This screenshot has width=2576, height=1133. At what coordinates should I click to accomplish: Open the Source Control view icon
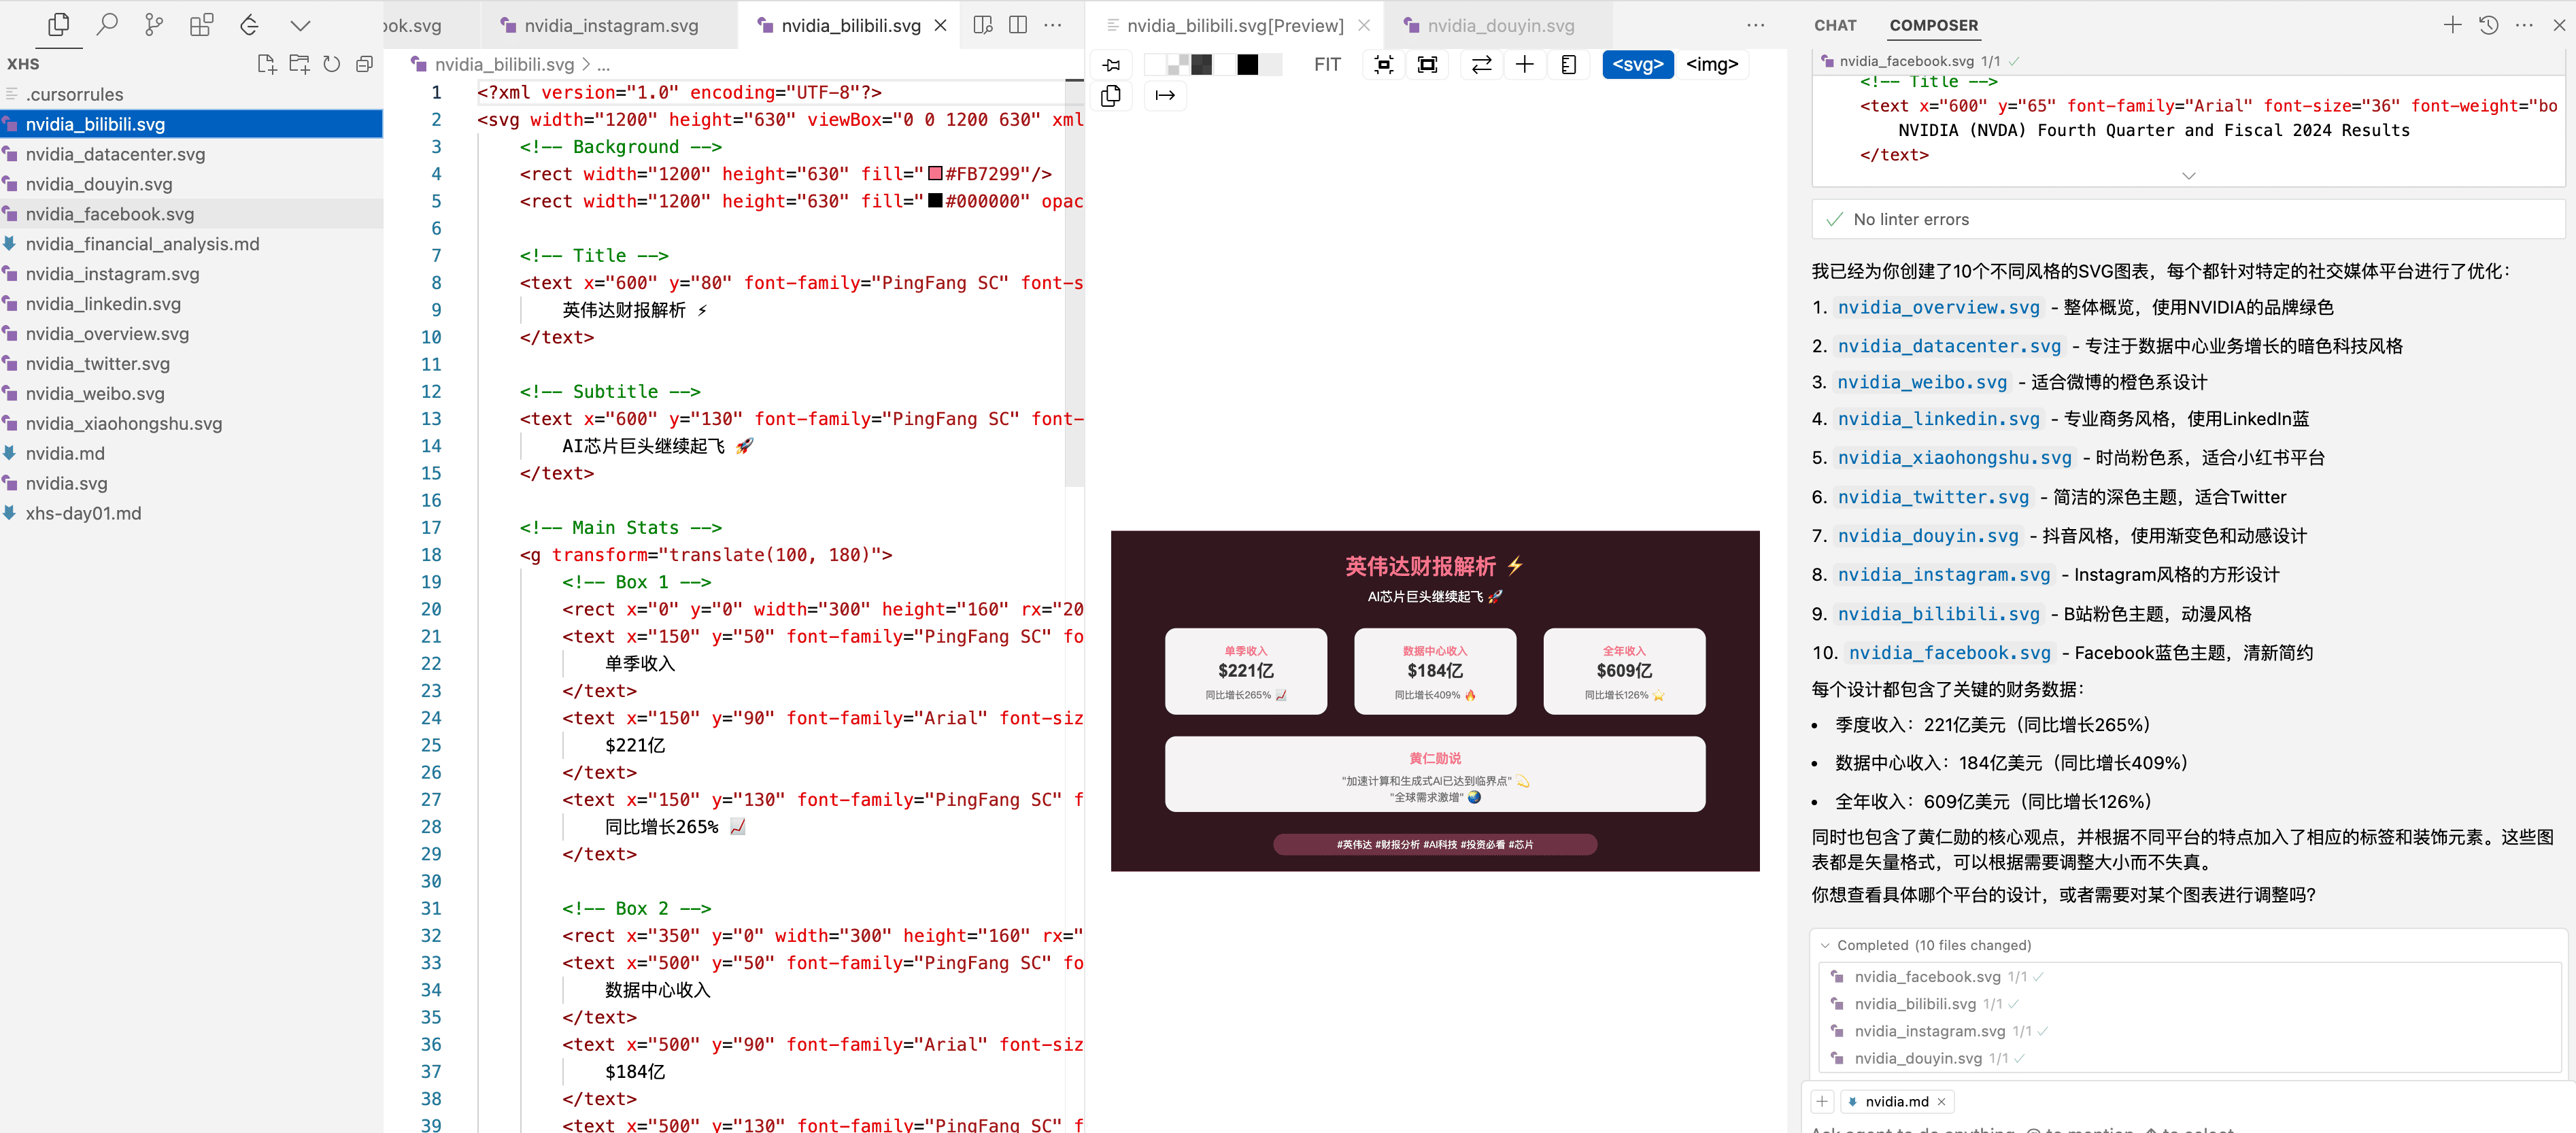pyautogui.click(x=154, y=25)
